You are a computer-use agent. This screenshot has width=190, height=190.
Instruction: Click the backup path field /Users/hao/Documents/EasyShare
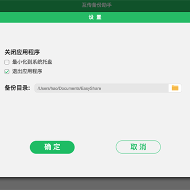[102, 88]
